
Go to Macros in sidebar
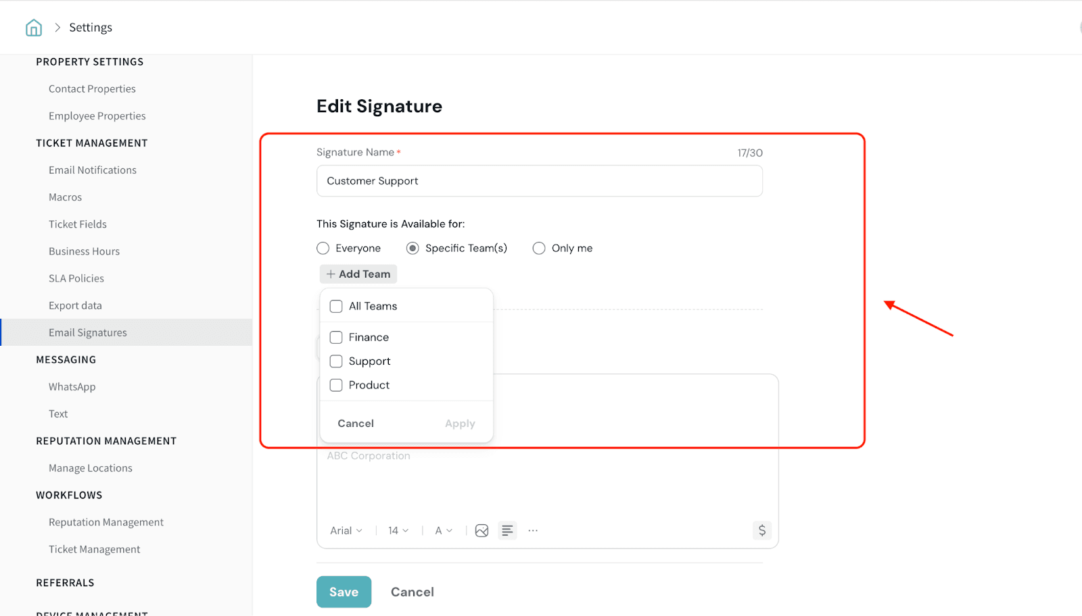point(65,197)
